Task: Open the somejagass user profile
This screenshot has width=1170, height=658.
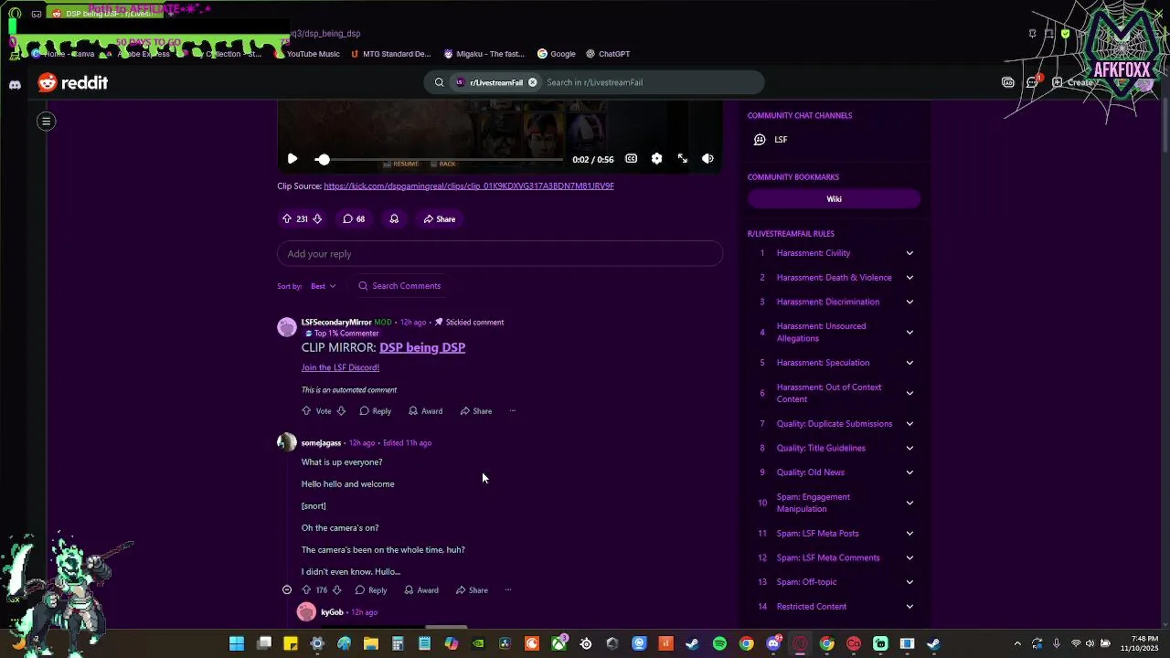Action: pyautogui.click(x=321, y=443)
